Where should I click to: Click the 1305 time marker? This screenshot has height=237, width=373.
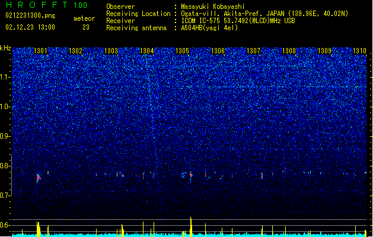182,51
